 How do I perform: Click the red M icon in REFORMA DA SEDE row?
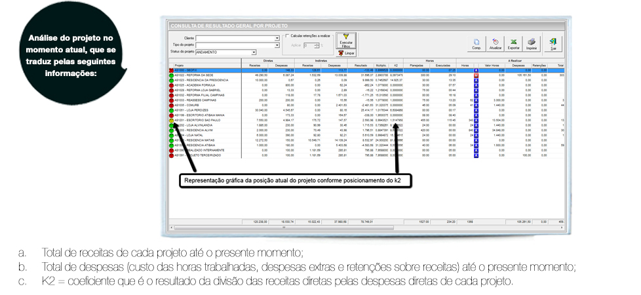(476, 75)
